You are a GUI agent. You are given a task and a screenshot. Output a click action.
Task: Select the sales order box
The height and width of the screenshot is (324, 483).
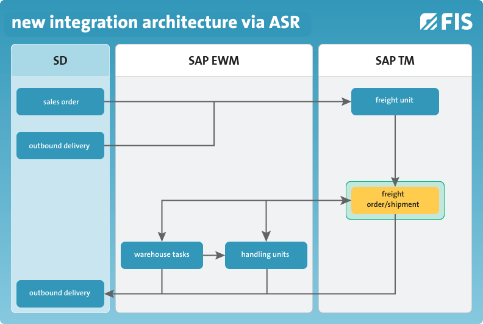60,102
